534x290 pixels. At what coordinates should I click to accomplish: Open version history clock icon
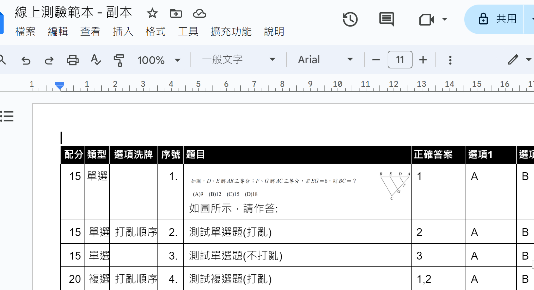[350, 19]
